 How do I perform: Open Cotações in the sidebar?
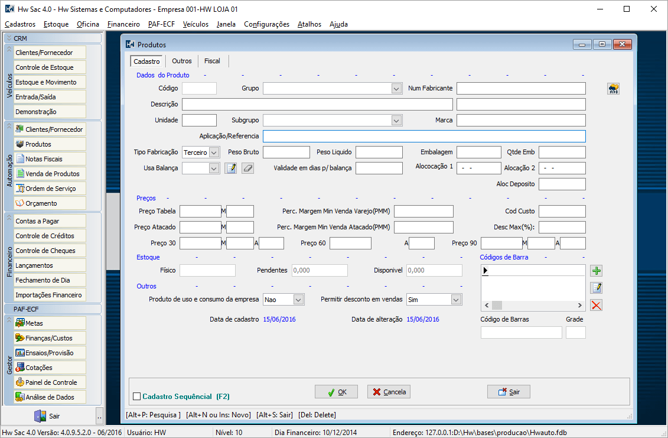50,368
